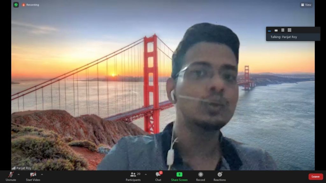Switch to grid thumbnail view
This screenshot has height=183, width=326.
[289, 30]
